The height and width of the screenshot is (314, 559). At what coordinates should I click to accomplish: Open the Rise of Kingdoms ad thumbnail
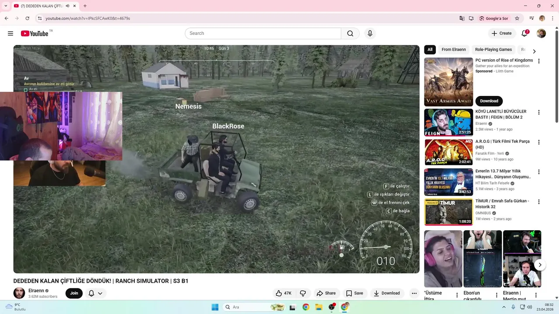pos(449,82)
